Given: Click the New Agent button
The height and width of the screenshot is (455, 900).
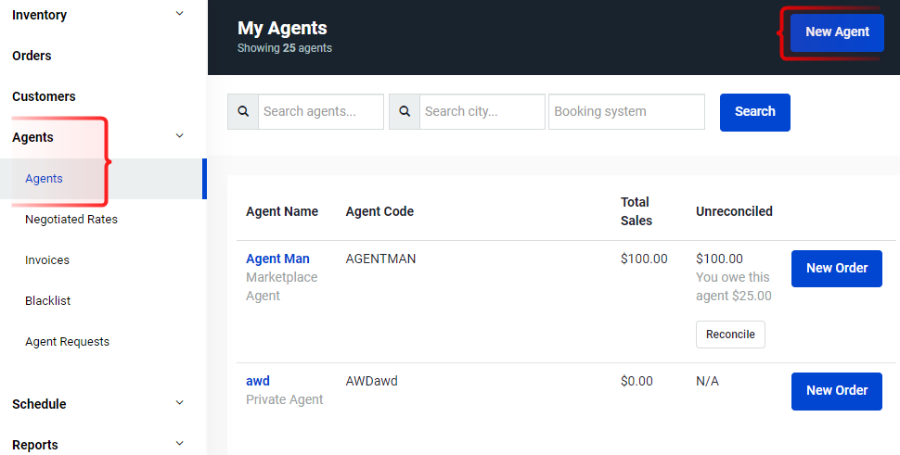Looking at the screenshot, I should [x=837, y=32].
